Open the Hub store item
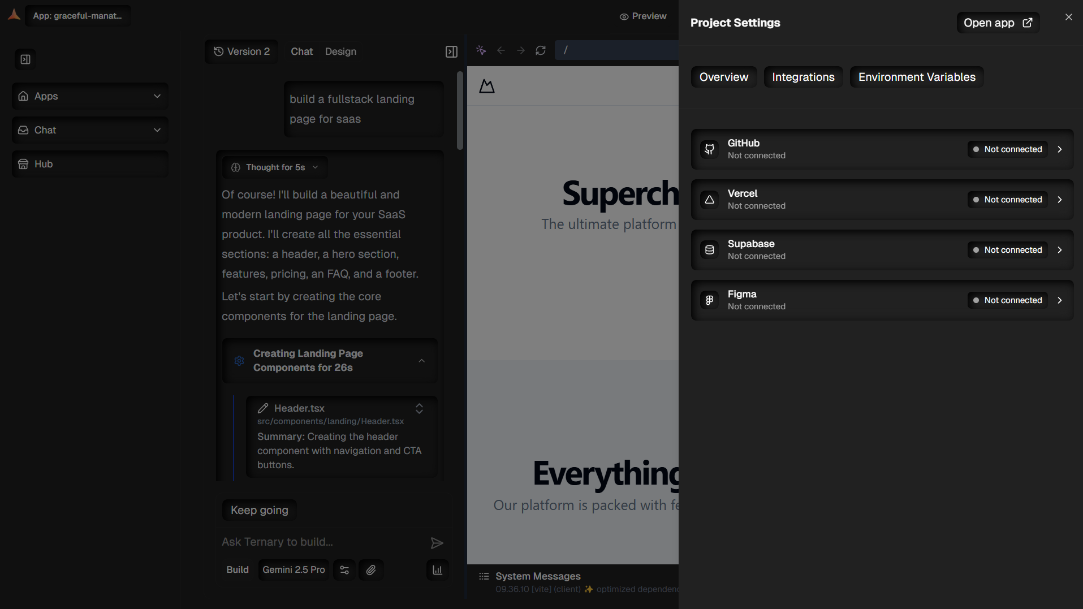 point(90,164)
